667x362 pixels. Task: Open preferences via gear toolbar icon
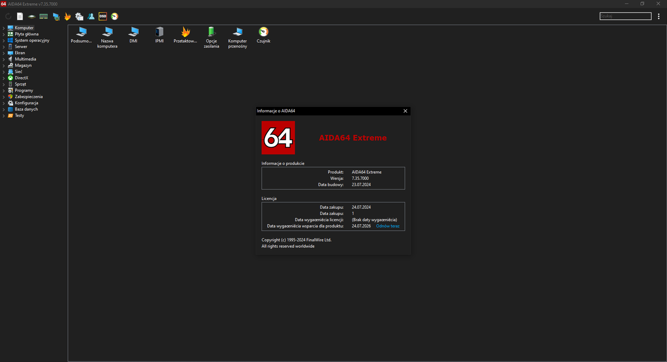tap(79, 16)
